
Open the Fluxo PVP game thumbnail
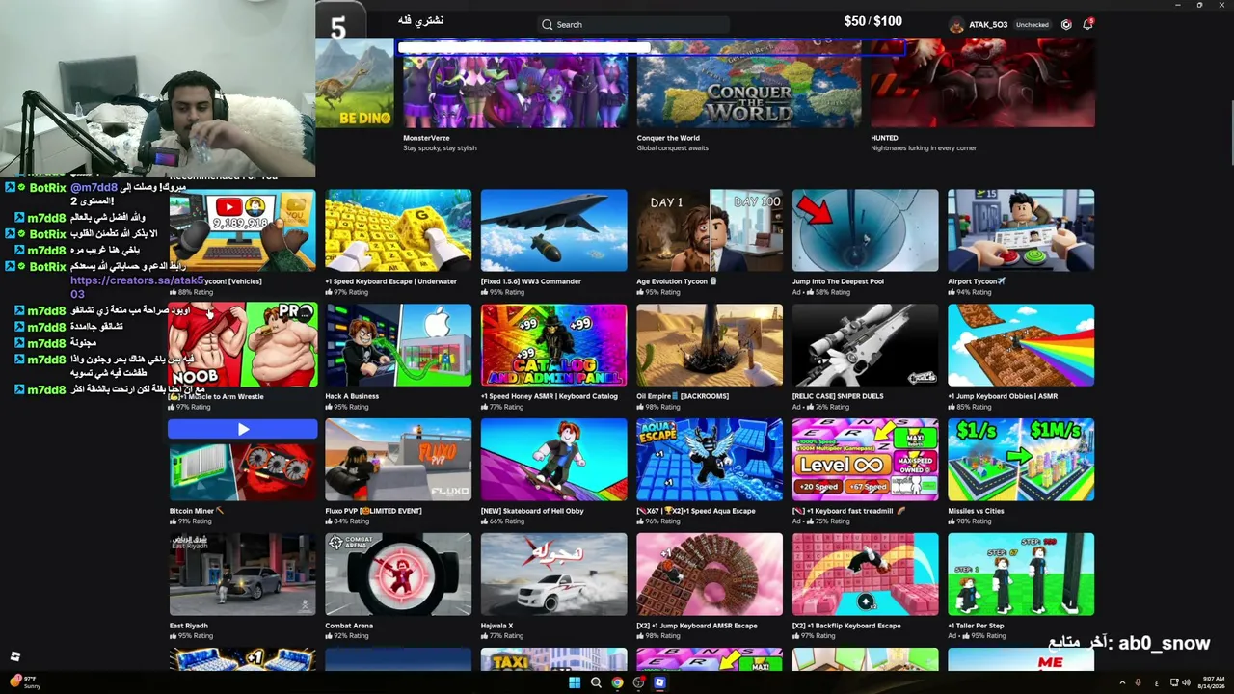click(398, 460)
